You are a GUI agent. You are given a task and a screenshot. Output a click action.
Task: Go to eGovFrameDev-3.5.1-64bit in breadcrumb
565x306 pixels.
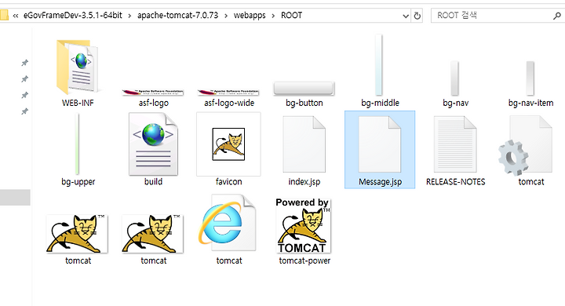pos(73,16)
